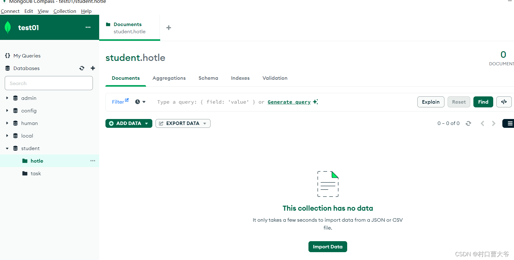Refresh the documents count icon

tap(468, 123)
